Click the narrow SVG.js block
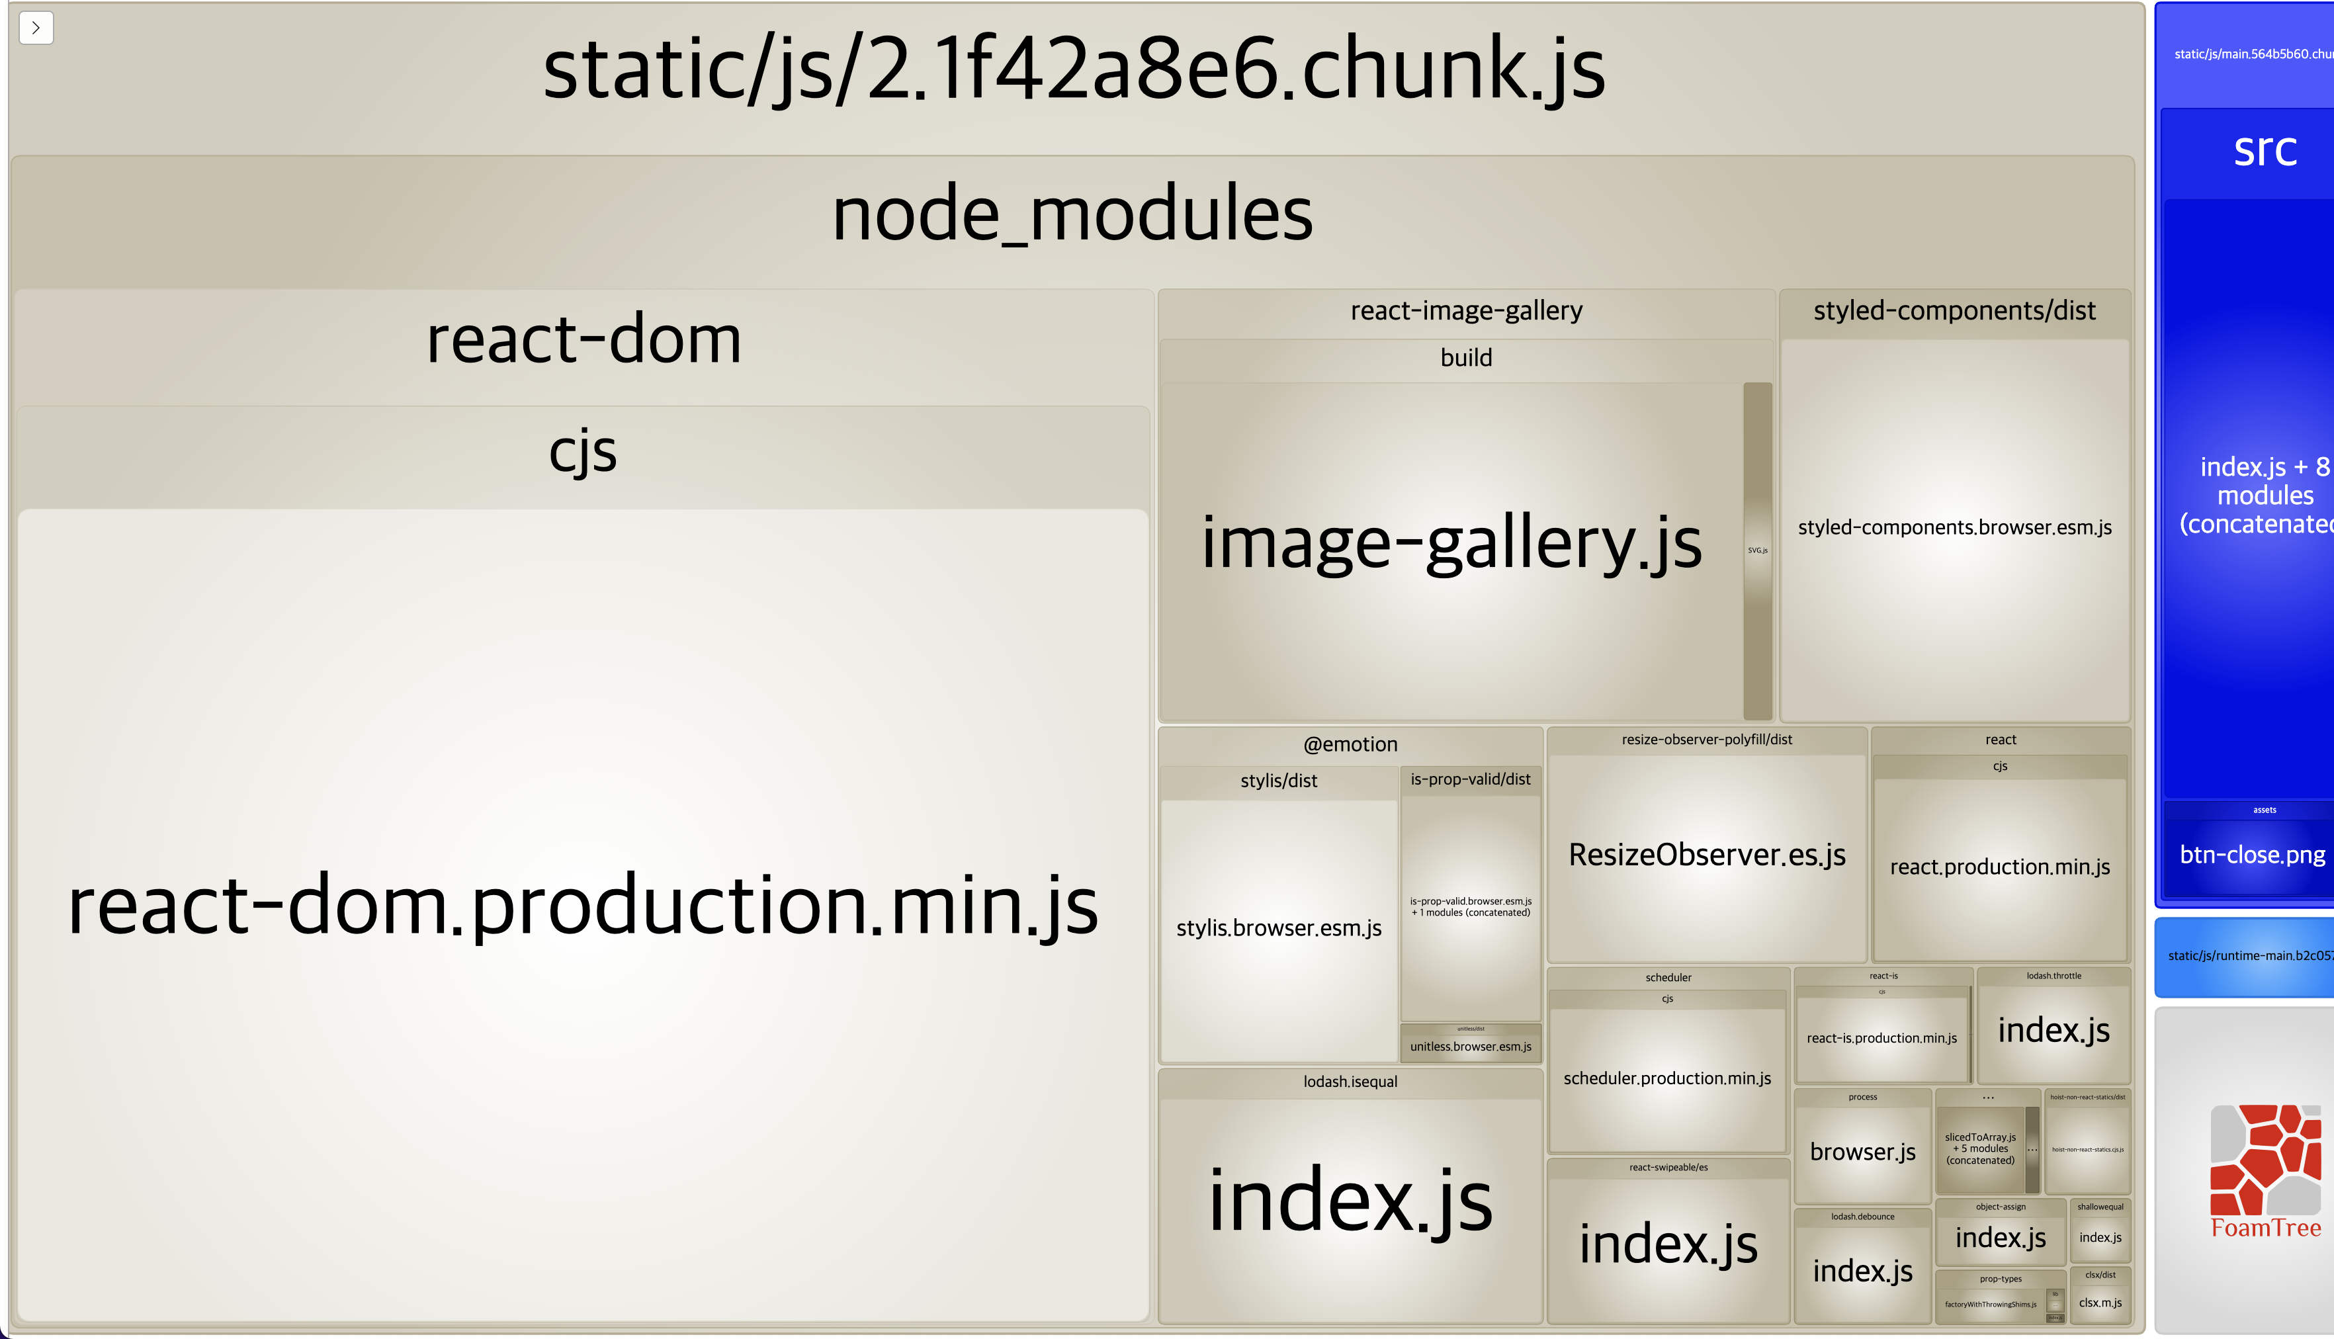The height and width of the screenshot is (1339, 2334). [1757, 550]
